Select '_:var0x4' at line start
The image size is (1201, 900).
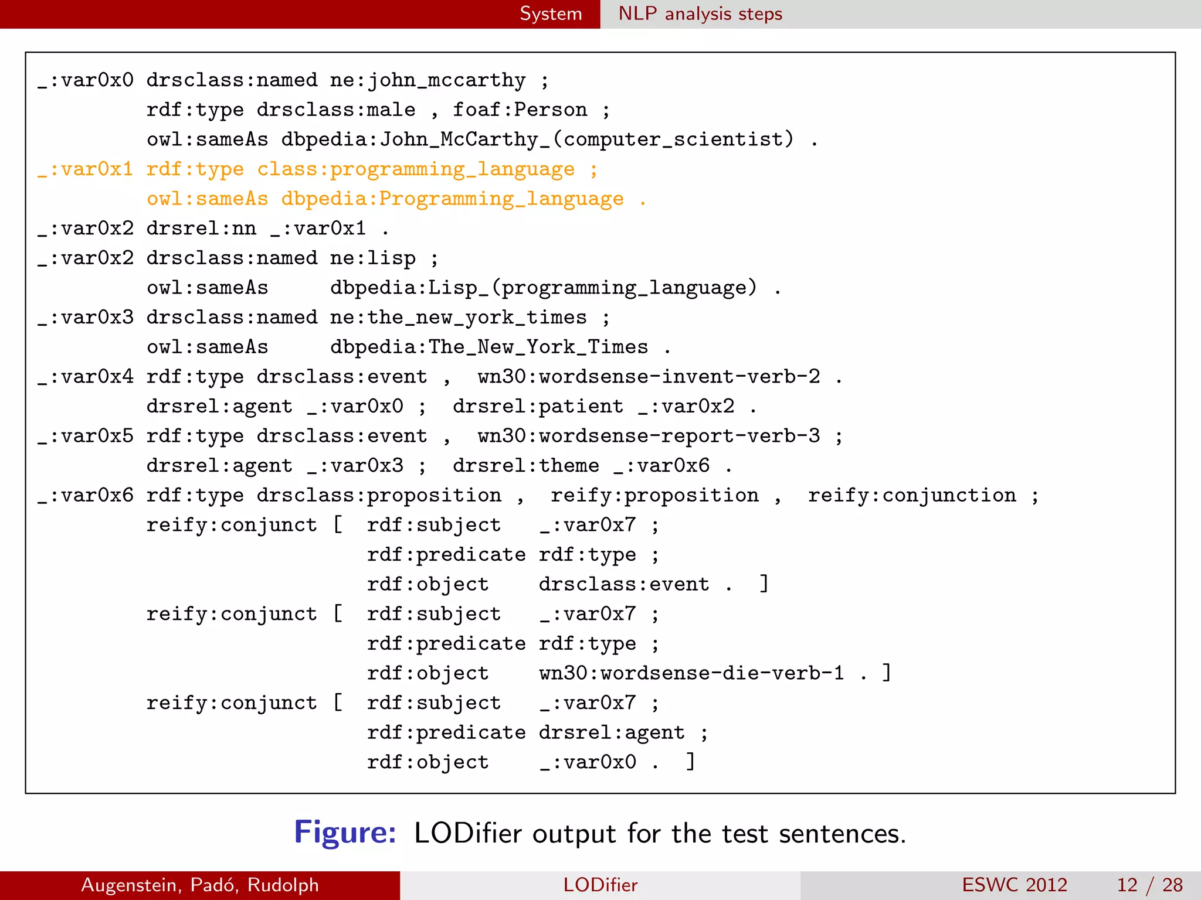86,377
